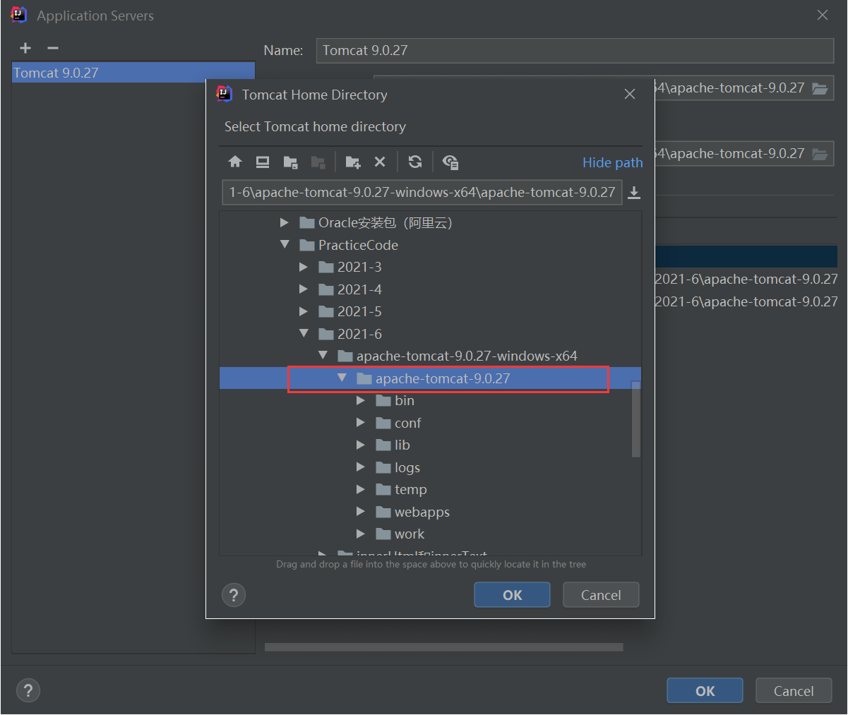This screenshot has height=715, width=848.
Task: Expand the lib folder
Action: click(x=361, y=445)
